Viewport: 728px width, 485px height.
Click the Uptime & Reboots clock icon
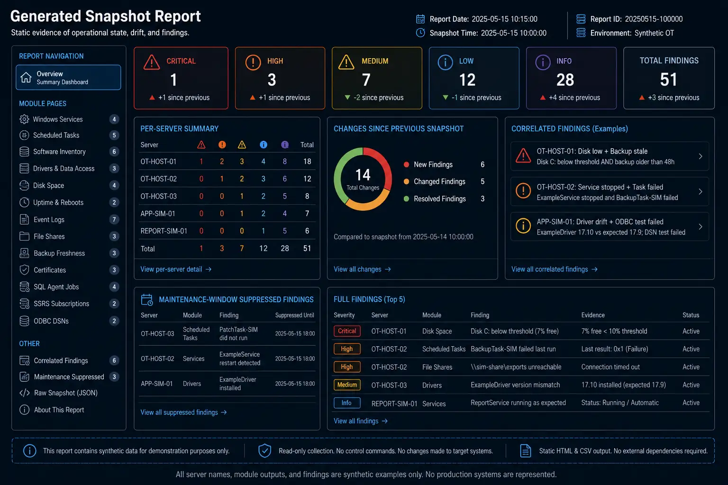(x=24, y=202)
